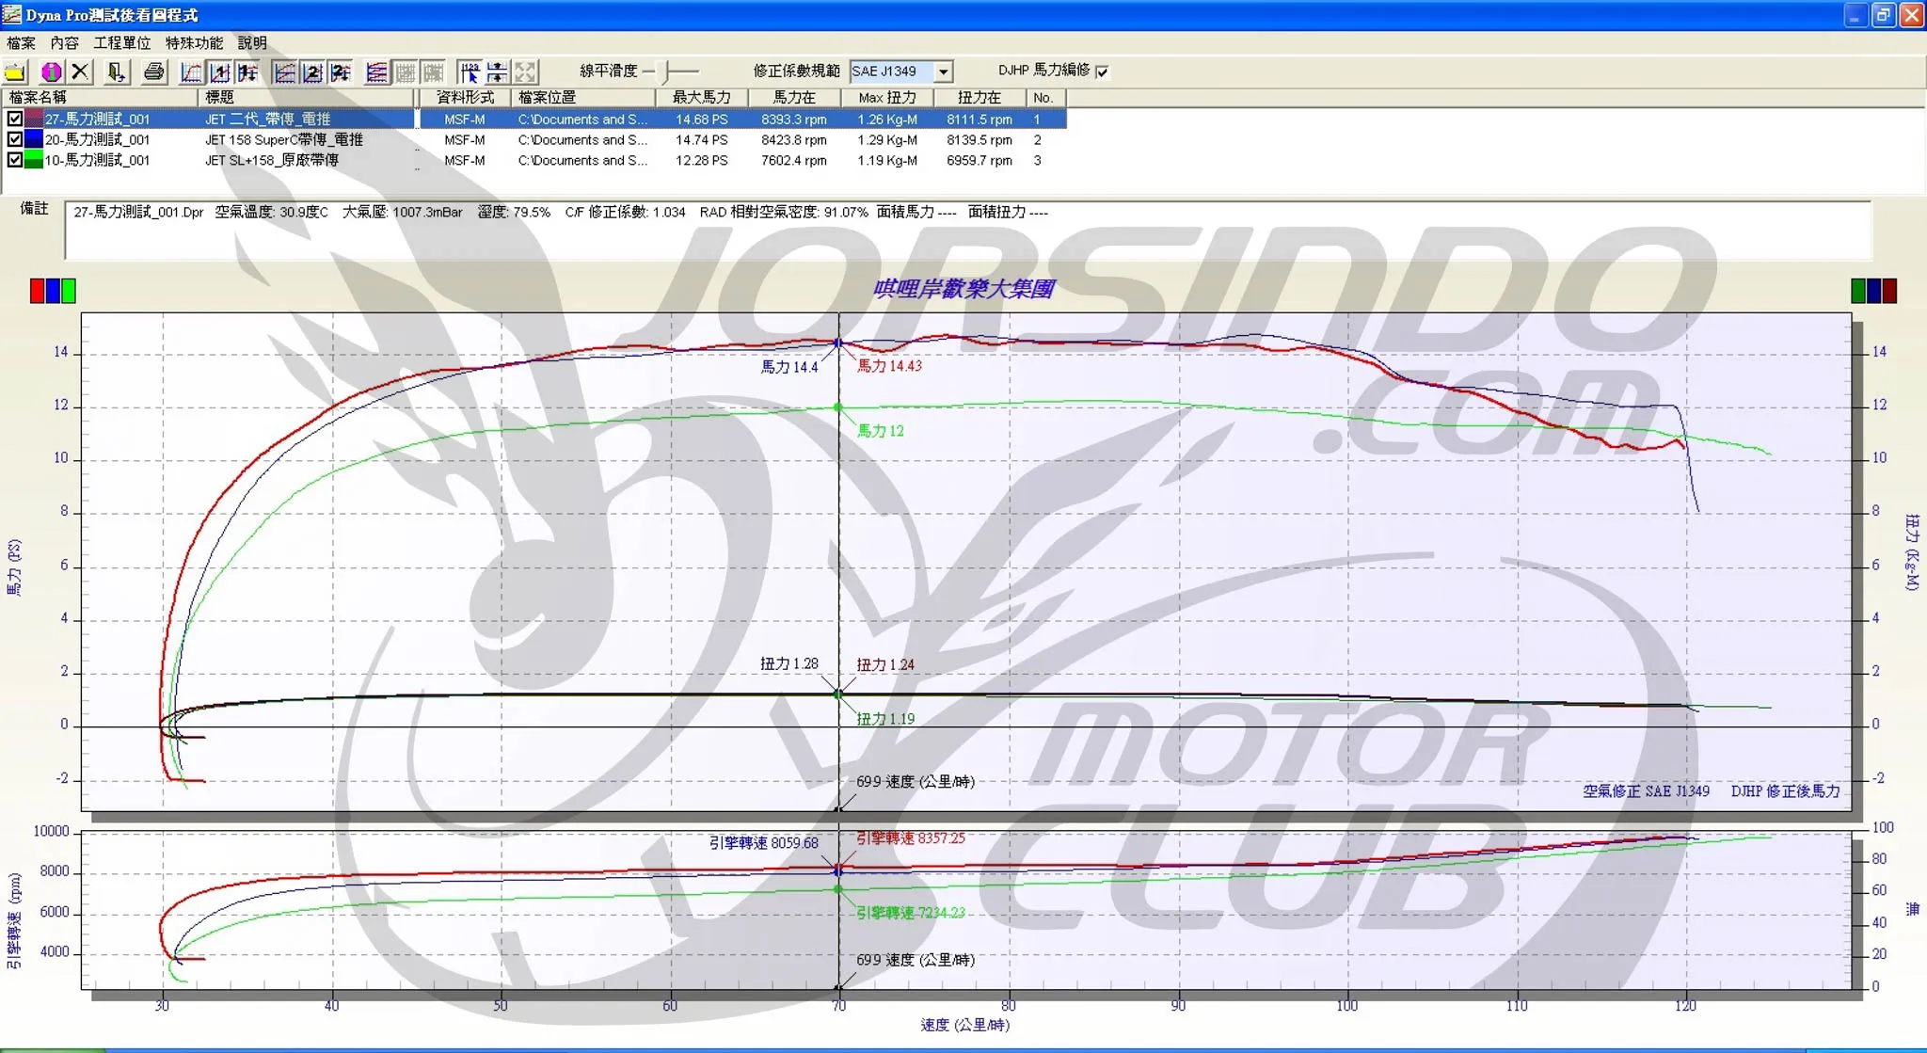Click the 檔案位置 column header

coord(583,97)
